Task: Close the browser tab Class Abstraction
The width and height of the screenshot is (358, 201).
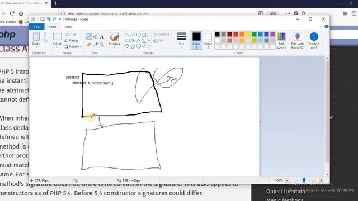Action: [x=46, y=3]
